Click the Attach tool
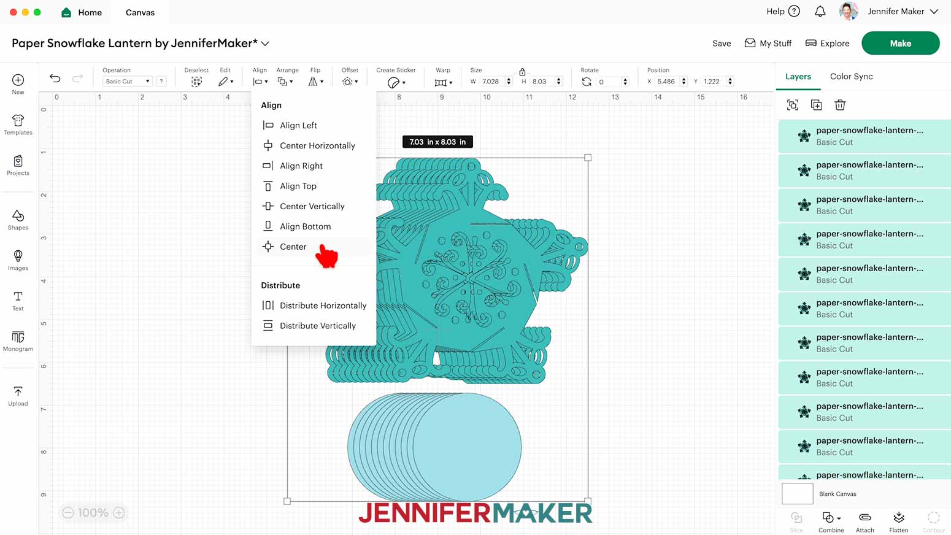Screen dimensions: 951x535 tap(865, 522)
